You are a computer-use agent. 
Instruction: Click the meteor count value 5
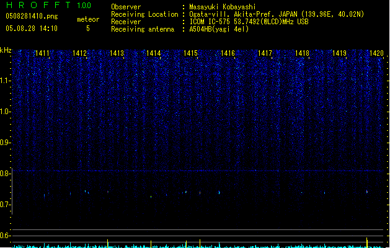[88, 29]
